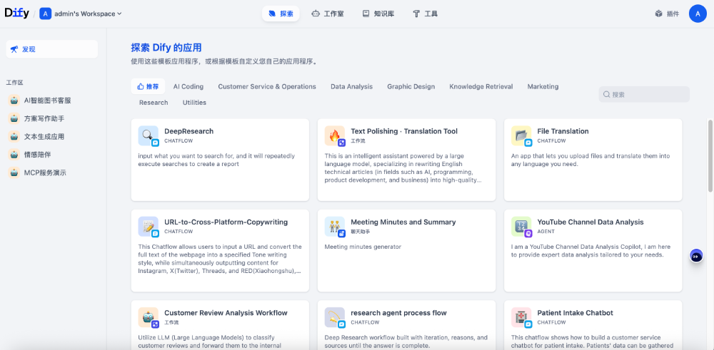
Task: Click the book icon on 知识库 tab
Action: point(366,14)
